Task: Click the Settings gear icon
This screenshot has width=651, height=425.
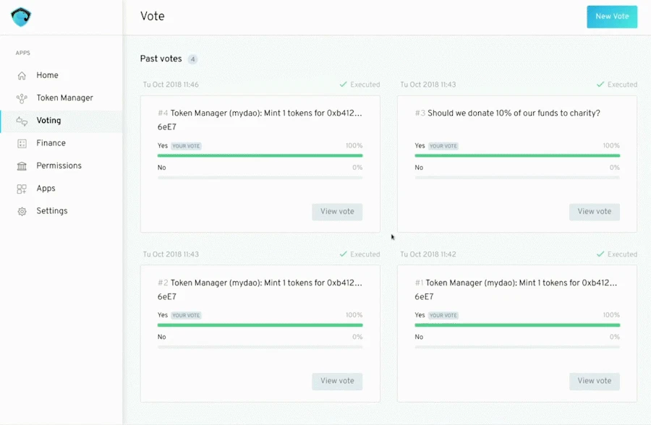Action: point(22,211)
